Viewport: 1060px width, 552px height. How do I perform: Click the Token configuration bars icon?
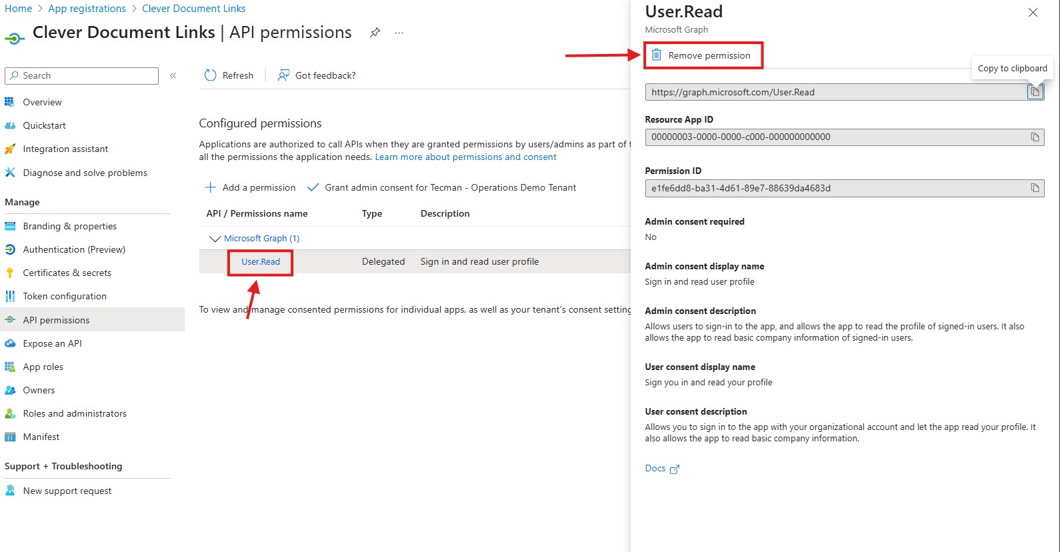(9, 296)
